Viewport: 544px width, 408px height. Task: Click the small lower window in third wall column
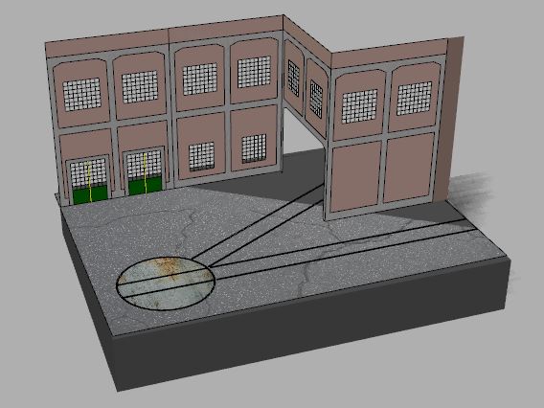[201, 156]
